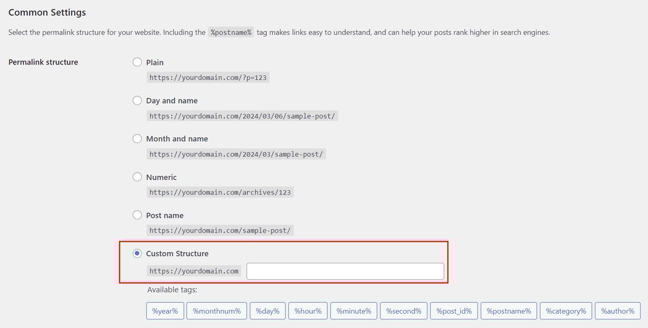This screenshot has width=648, height=328.
Task: Insert the %day% tag
Action: 268,311
